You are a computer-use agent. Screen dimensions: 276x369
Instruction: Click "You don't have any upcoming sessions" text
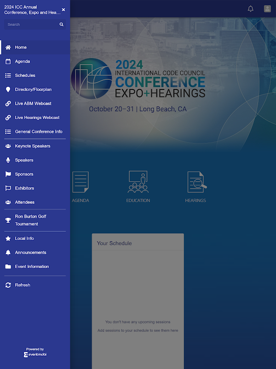point(138,322)
